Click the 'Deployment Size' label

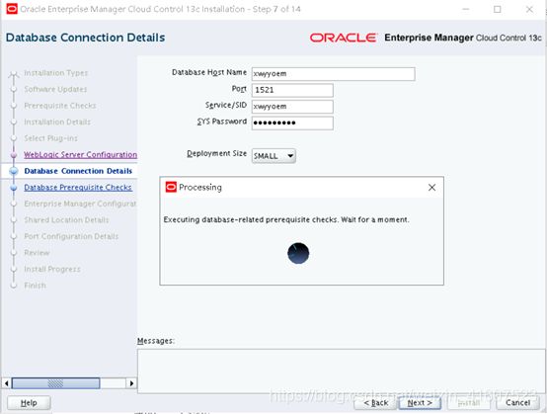[216, 153]
